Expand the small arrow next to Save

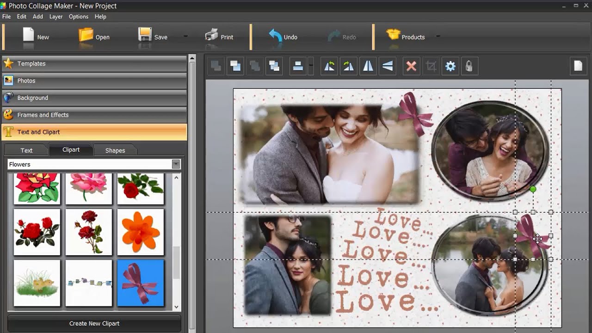point(185,36)
